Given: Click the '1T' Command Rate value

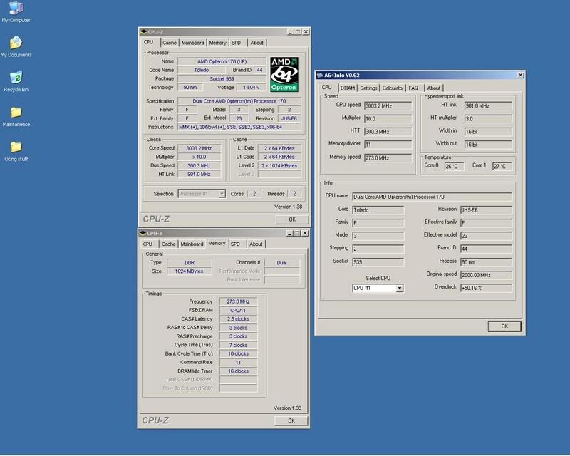Looking at the screenshot, I should pos(238,363).
